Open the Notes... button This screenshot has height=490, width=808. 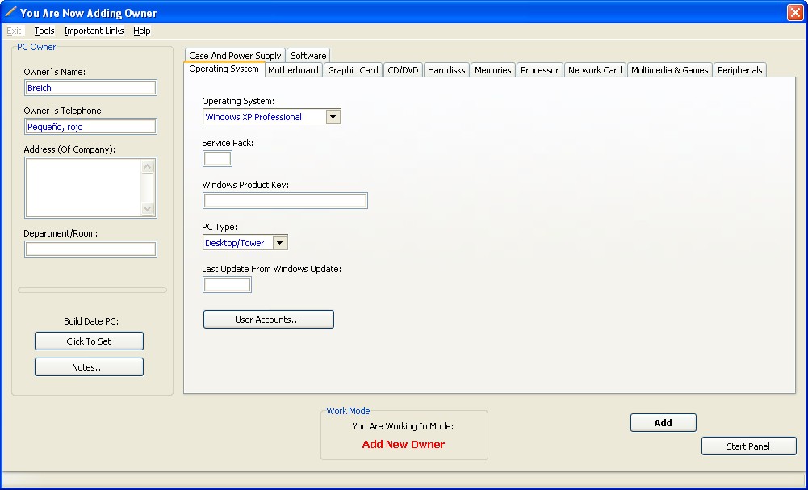click(x=89, y=366)
